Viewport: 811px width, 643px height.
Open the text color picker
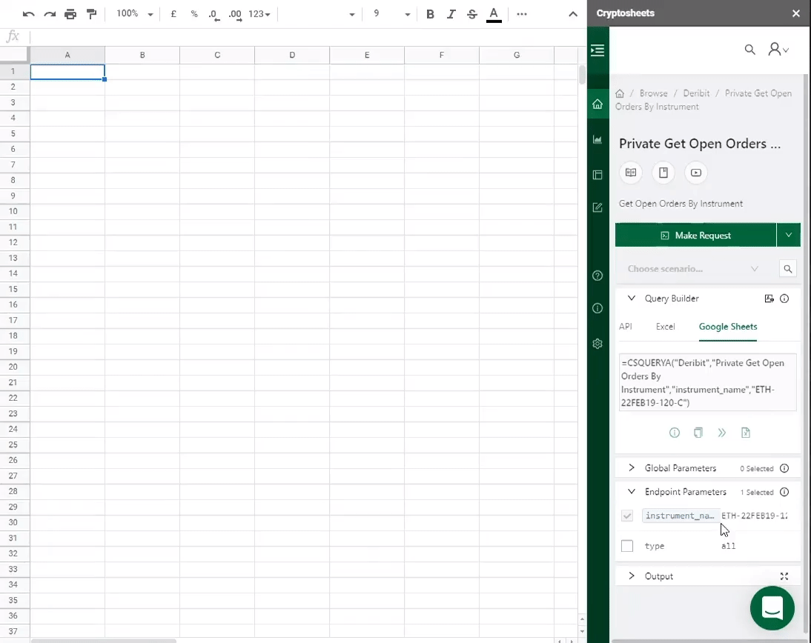point(494,15)
